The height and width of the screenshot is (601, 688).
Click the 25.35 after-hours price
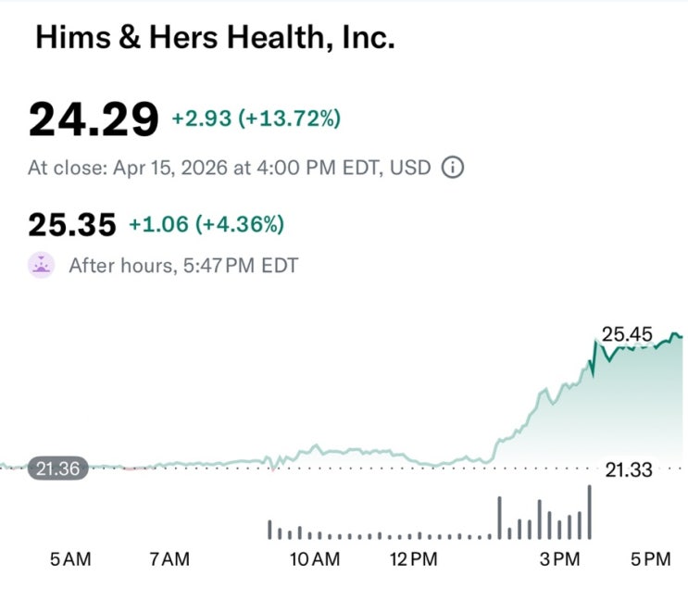coord(72,225)
